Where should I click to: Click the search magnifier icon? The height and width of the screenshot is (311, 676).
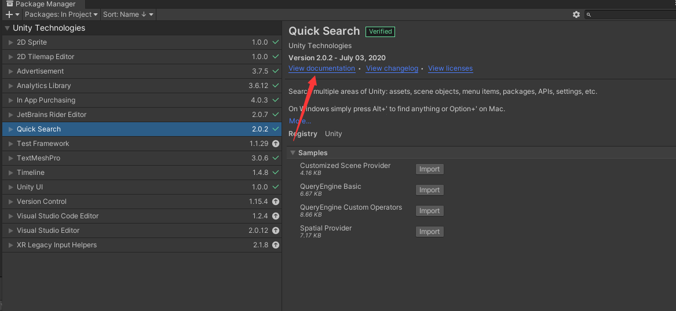(589, 14)
